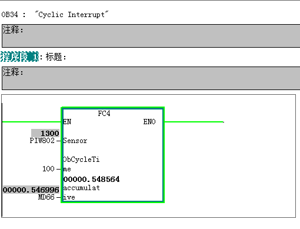Click the block comment box under OB34

151,36
